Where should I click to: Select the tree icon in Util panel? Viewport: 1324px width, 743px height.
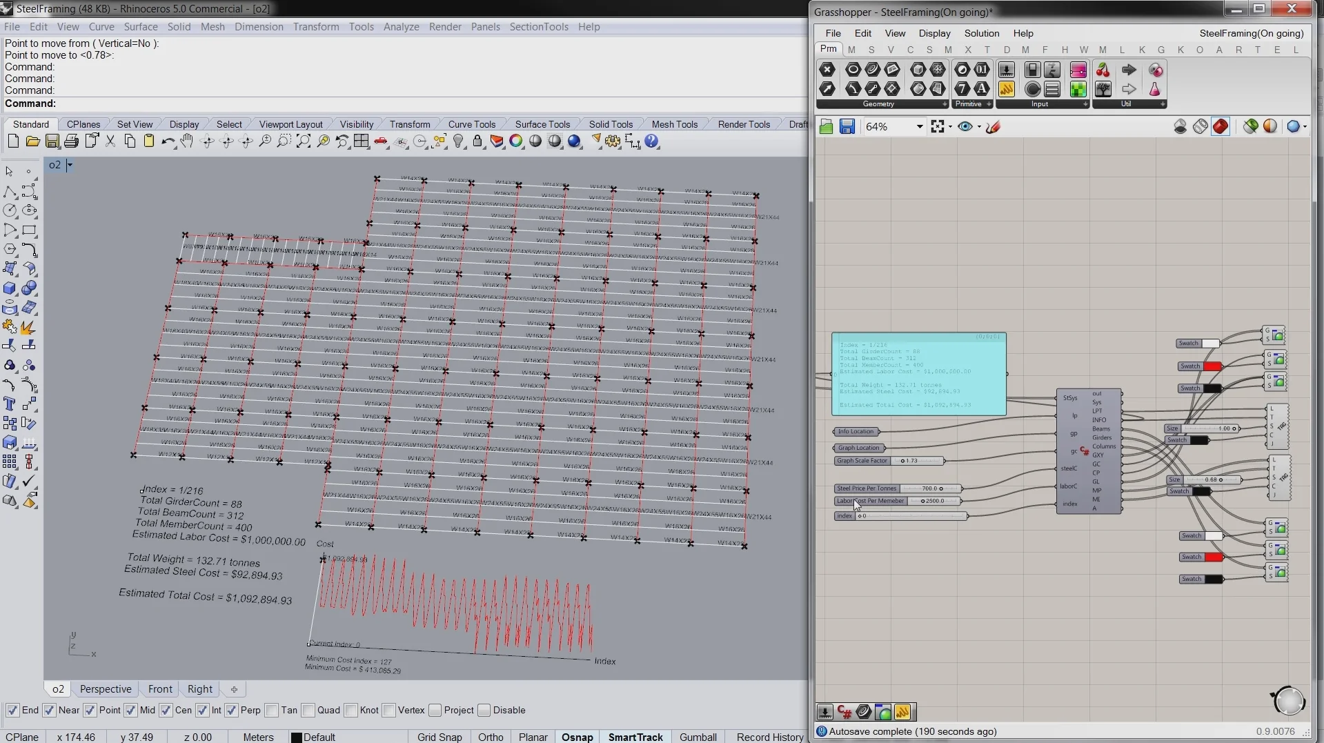point(1103,89)
